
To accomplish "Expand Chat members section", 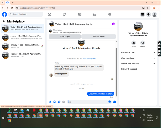I will (x=138, y=58).
